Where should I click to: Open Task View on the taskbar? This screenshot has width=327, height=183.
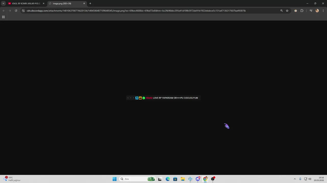pos(160,179)
